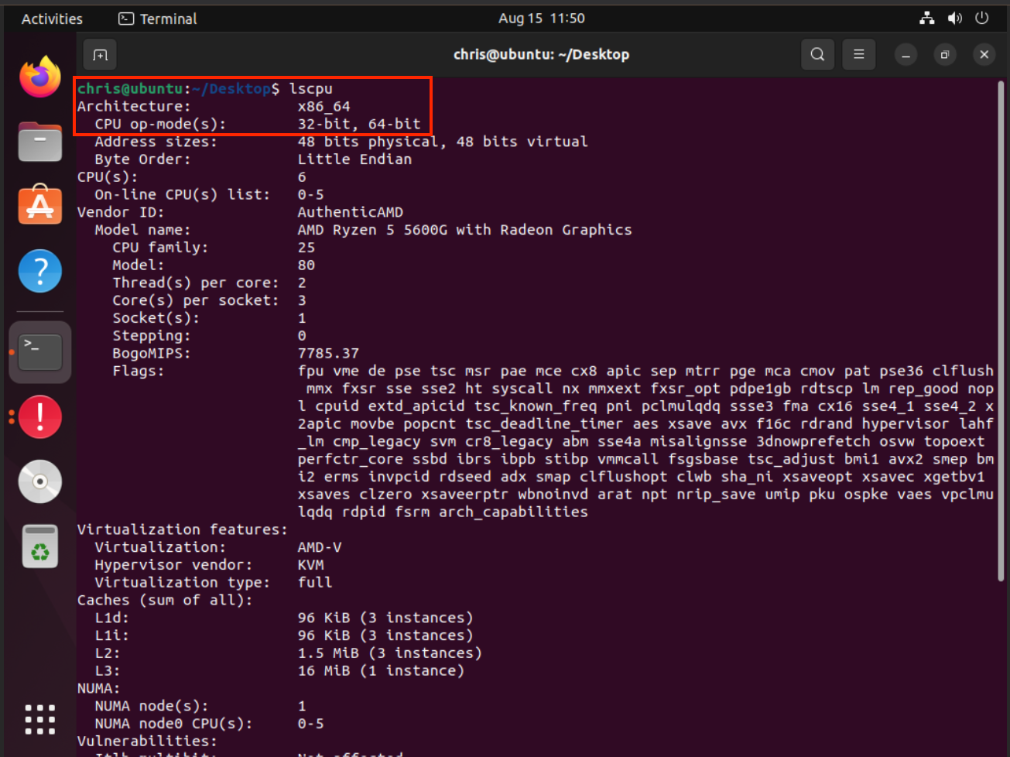Screen dimensions: 1010x757
Task: Open the power system menu
Action: point(982,19)
